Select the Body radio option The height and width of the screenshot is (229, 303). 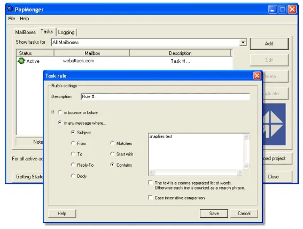click(x=73, y=176)
